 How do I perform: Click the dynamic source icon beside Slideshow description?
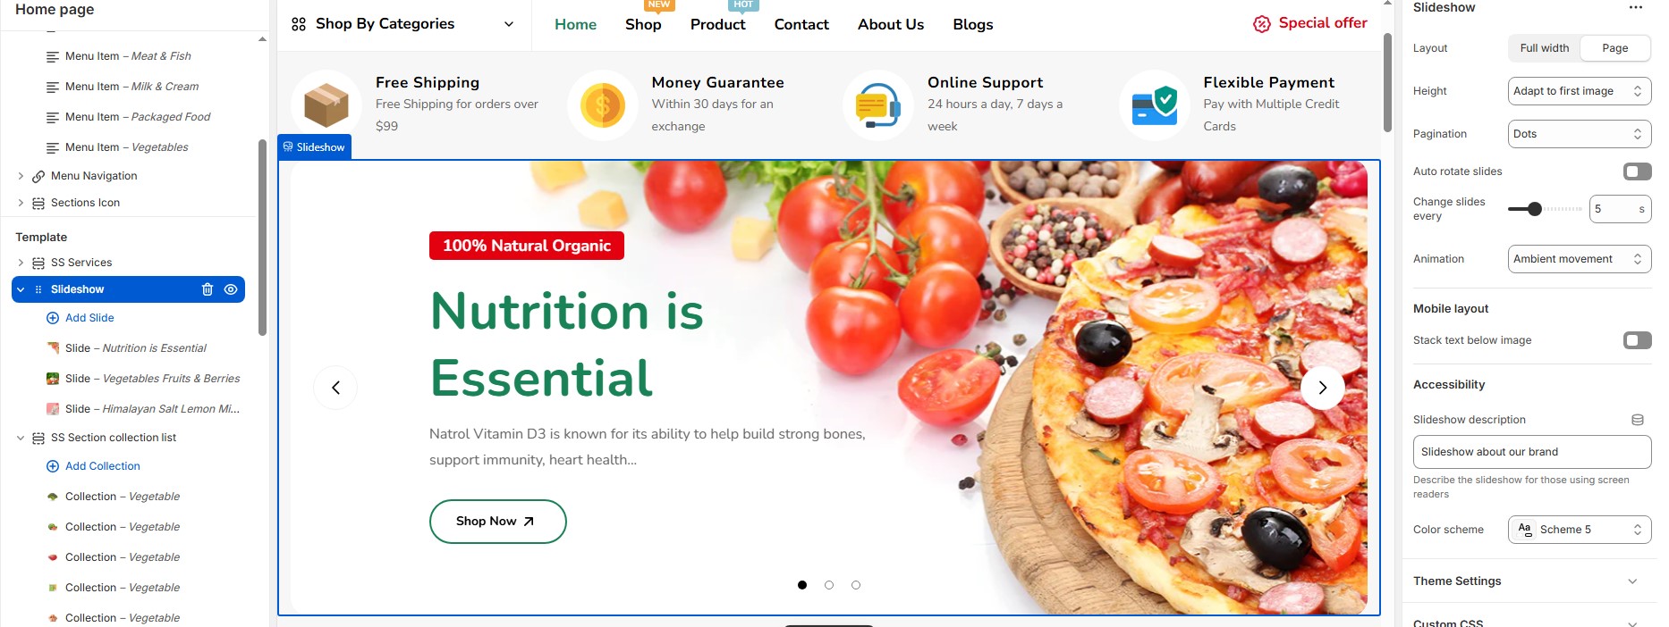point(1638,420)
